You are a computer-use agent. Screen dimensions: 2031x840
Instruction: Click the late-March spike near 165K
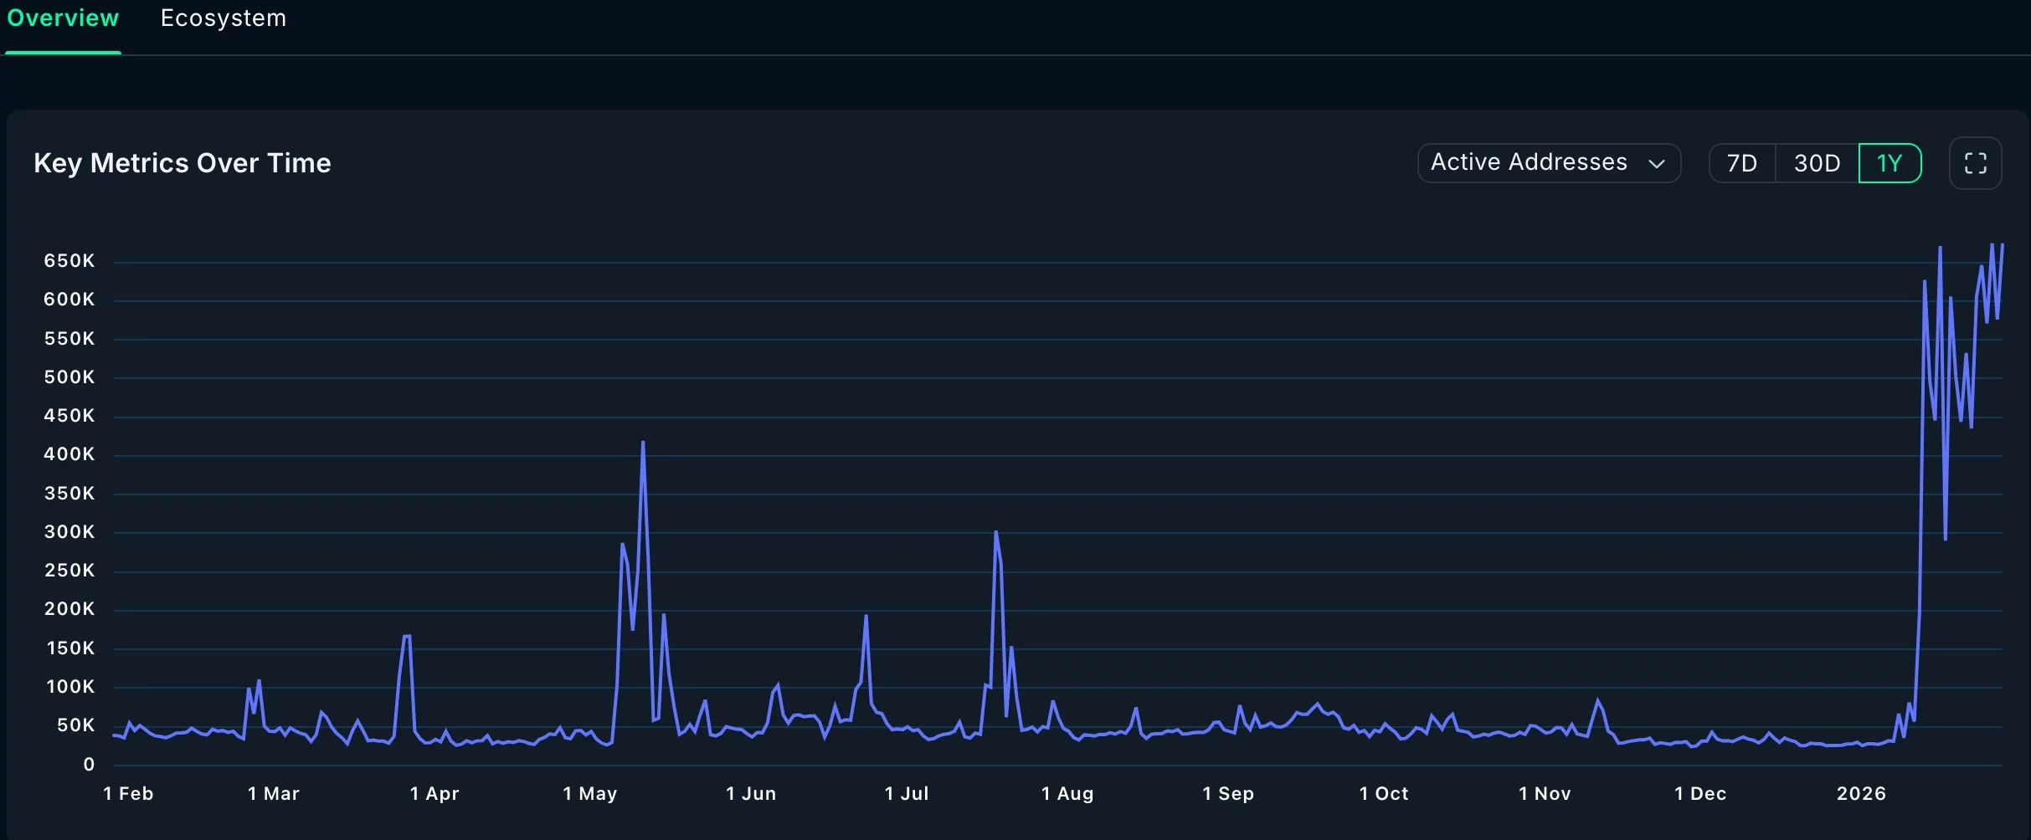pyautogui.click(x=406, y=637)
